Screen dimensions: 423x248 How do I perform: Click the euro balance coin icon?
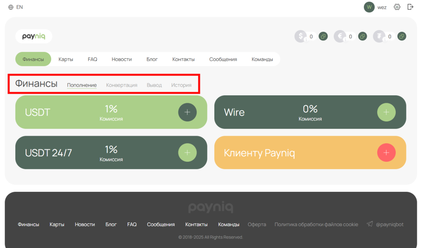point(340,36)
